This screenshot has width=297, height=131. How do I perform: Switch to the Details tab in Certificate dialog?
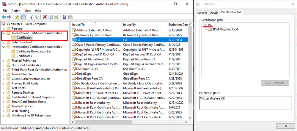(x=214, y=13)
